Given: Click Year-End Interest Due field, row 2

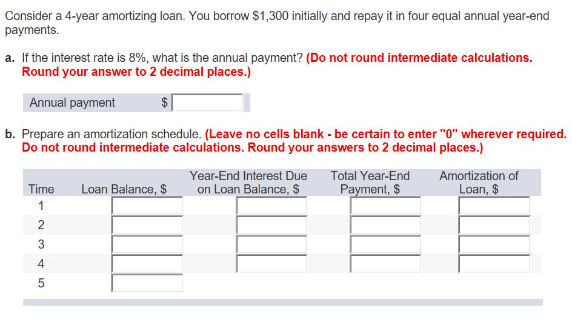Looking at the screenshot, I should (x=271, y=225).
